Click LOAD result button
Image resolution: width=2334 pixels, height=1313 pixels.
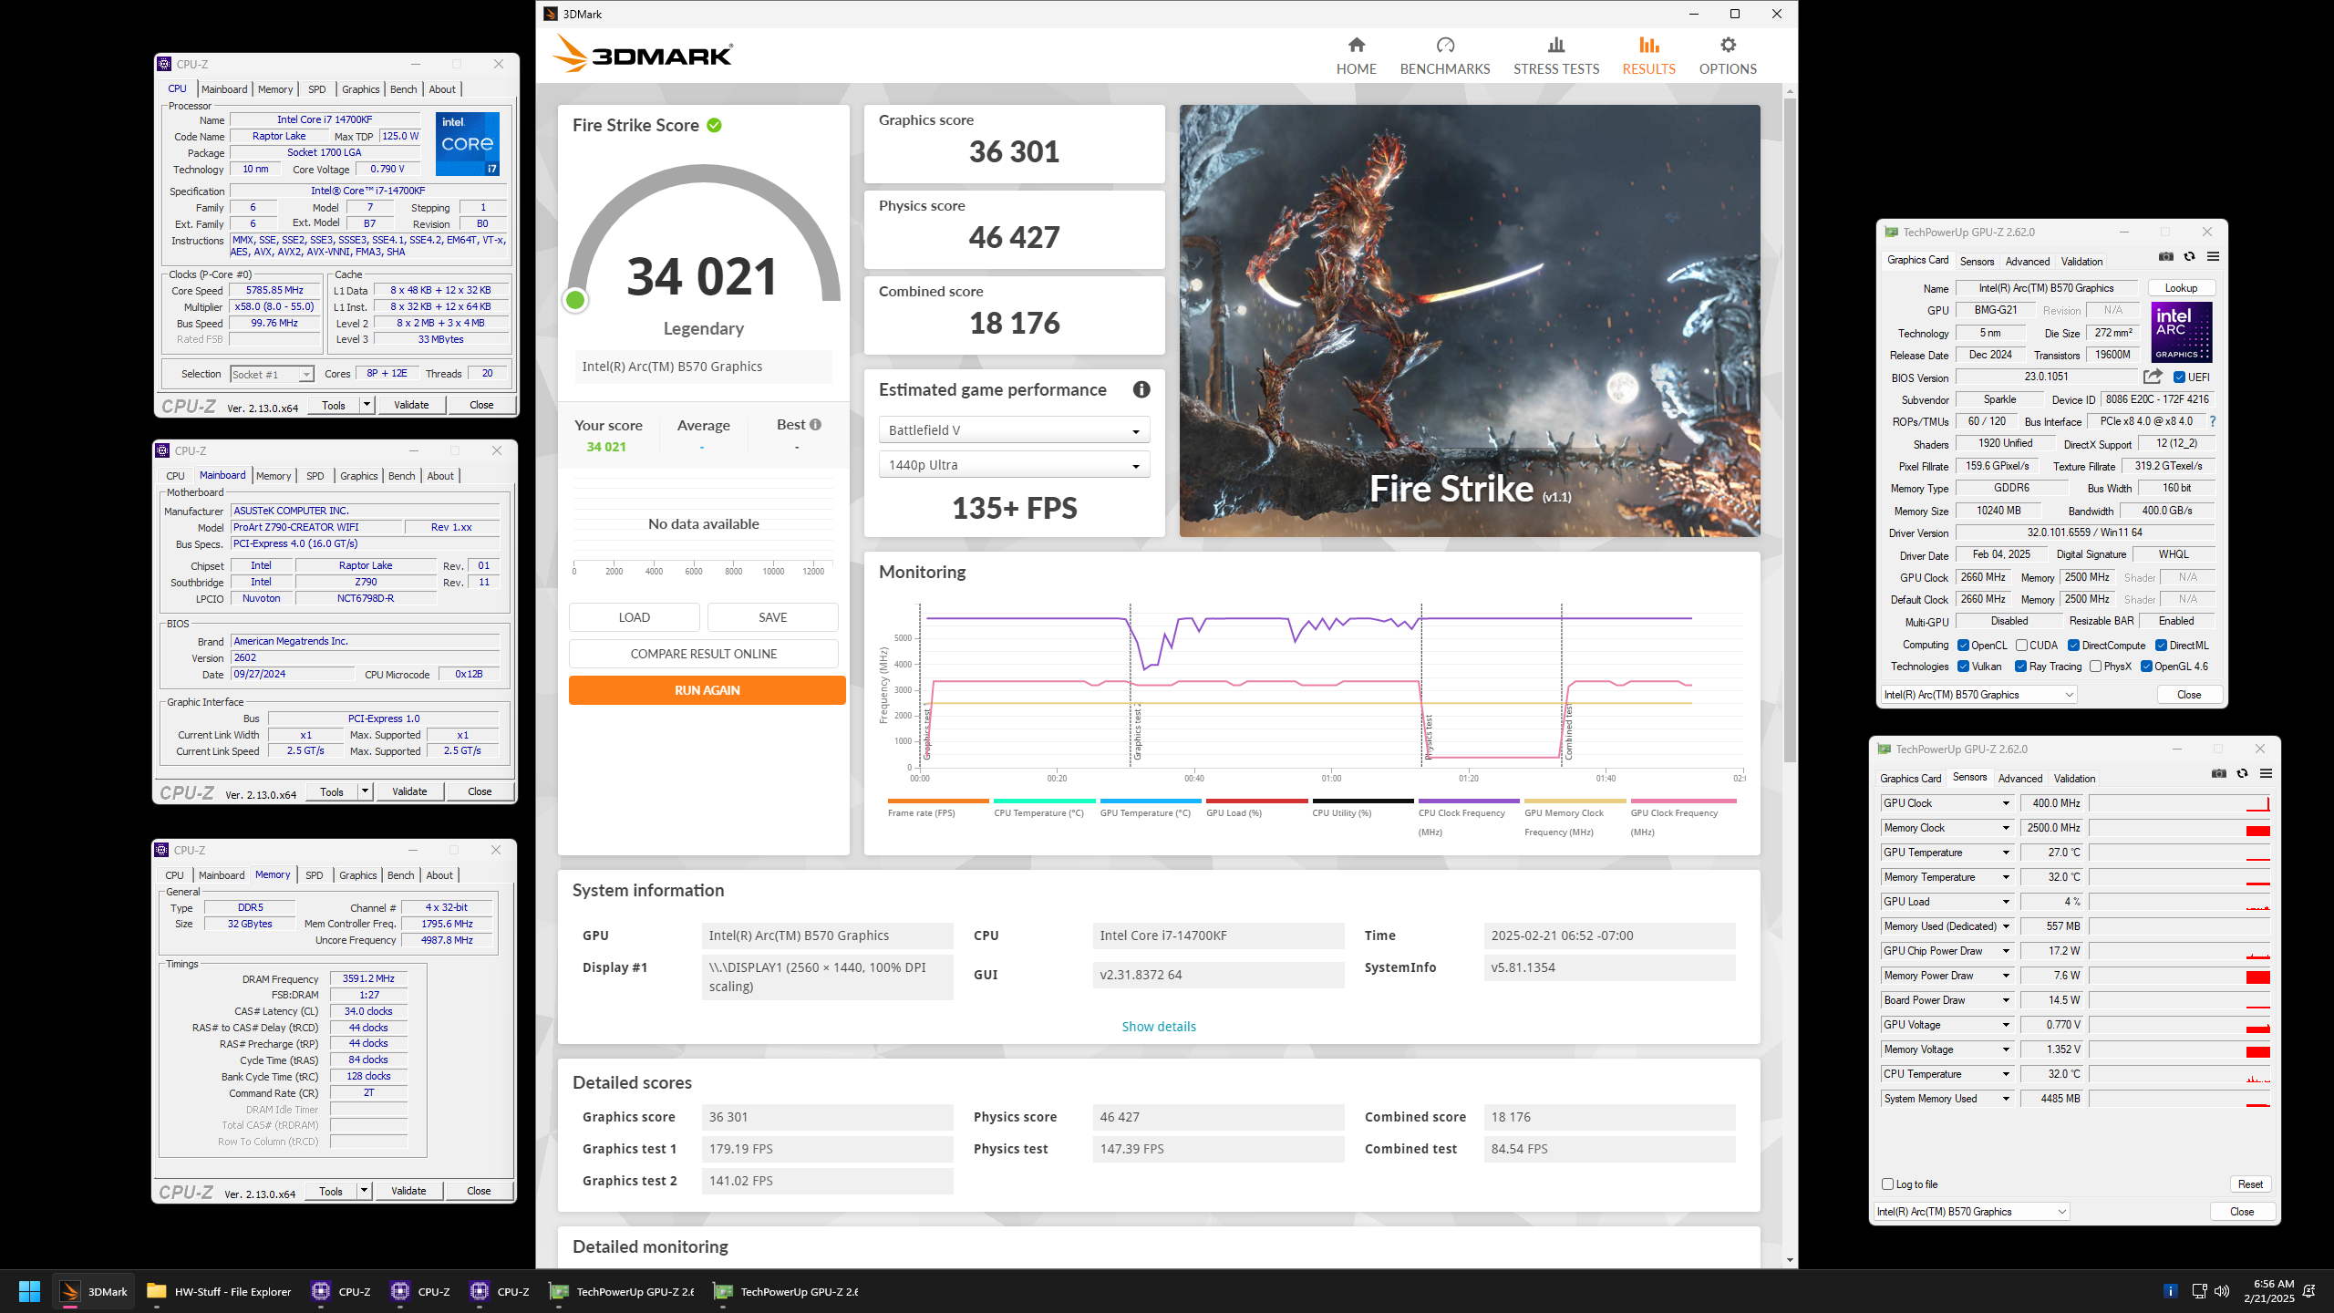coord(634,617)
